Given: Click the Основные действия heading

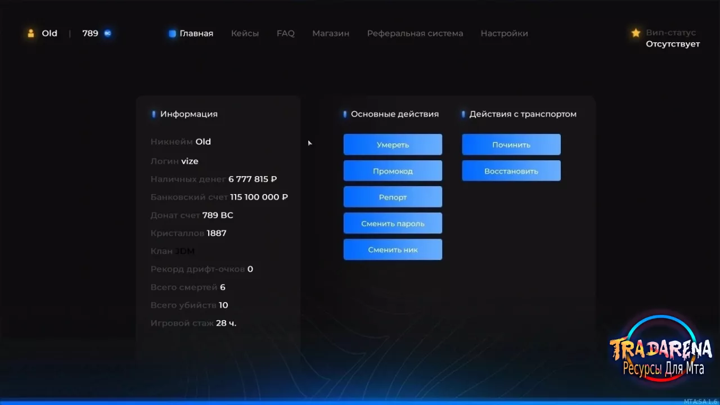Looking at the screenshot, I should tap(394, 114).
